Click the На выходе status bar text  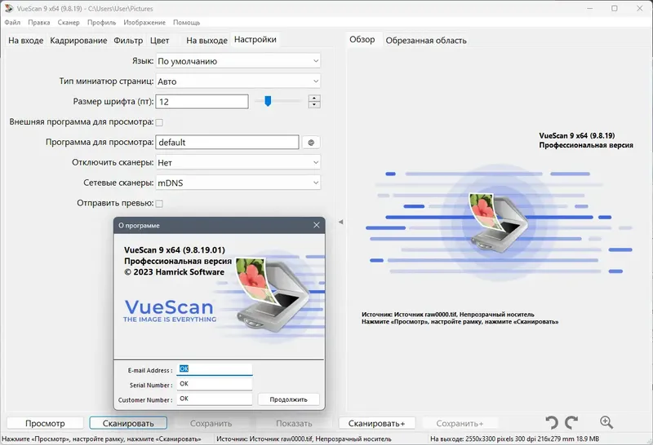(515, 438)
